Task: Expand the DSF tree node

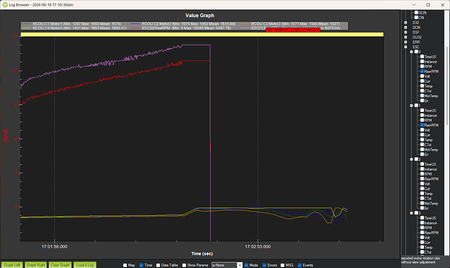Action: (x=406, y=33)
